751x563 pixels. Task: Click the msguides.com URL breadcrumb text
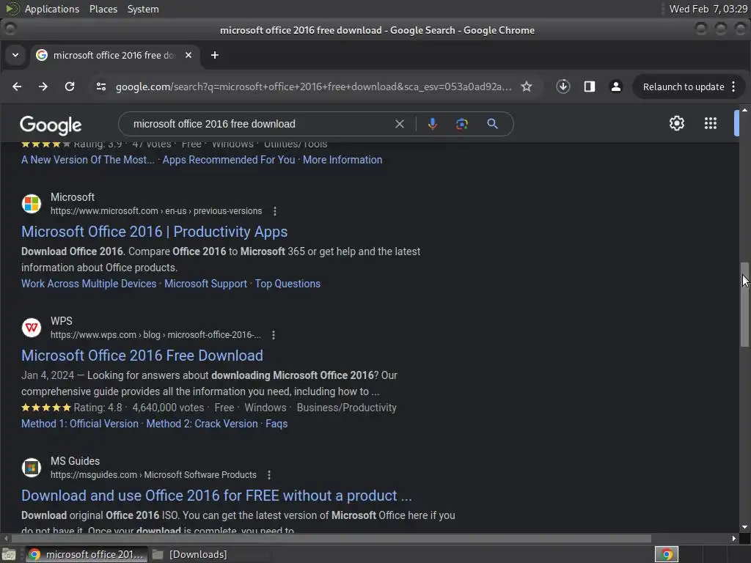(153, 475)
